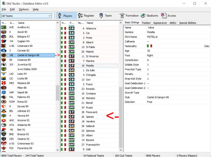Select Palermo 85 in team list
The height and width of the screenshot is (157, 211).
click(x=28, y=97)
